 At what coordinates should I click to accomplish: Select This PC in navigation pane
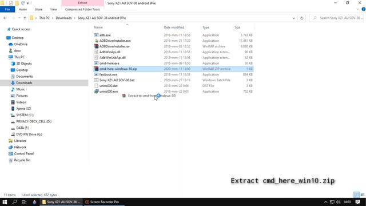[x=19, y=57]
